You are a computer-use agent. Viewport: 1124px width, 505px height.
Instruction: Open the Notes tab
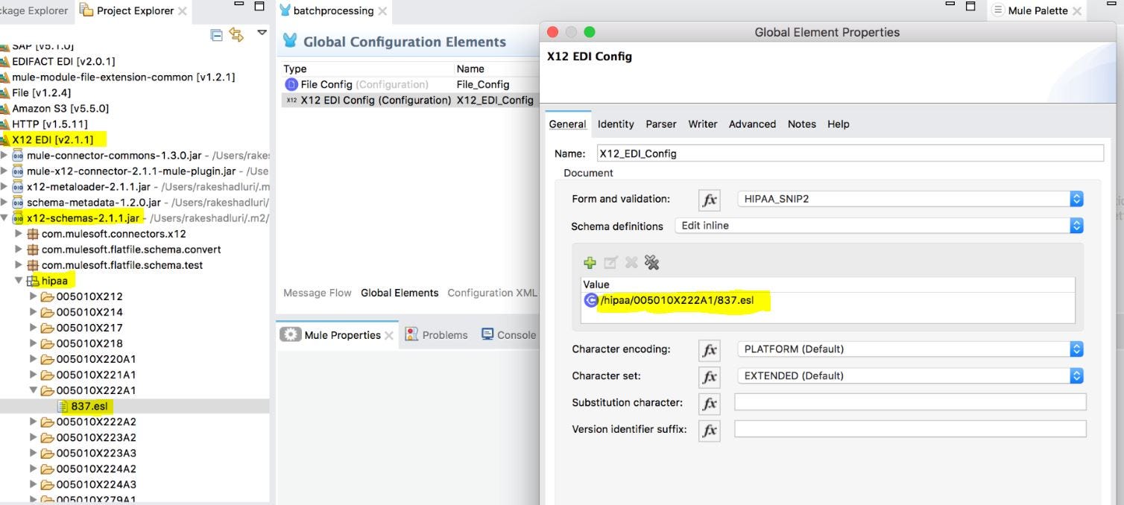pyautogui.click(x=802, y=124)
